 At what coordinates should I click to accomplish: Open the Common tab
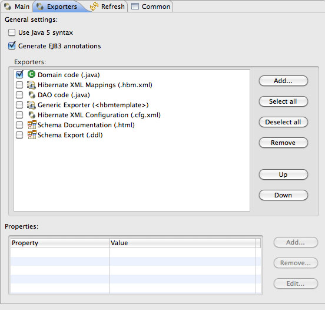(151, 6)
